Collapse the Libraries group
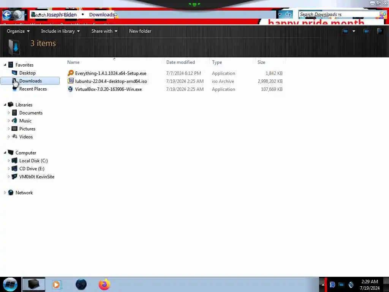This screenshot has width=389, height=292. pyautogui.click(x=5, y=105)
